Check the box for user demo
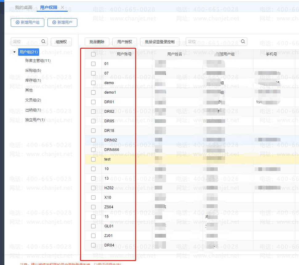 click(93, 83)
